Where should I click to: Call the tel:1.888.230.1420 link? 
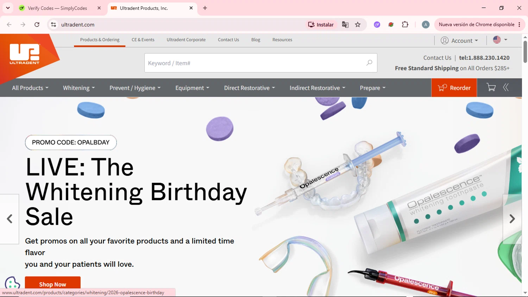pyautogui.click(x=484, y=58)
